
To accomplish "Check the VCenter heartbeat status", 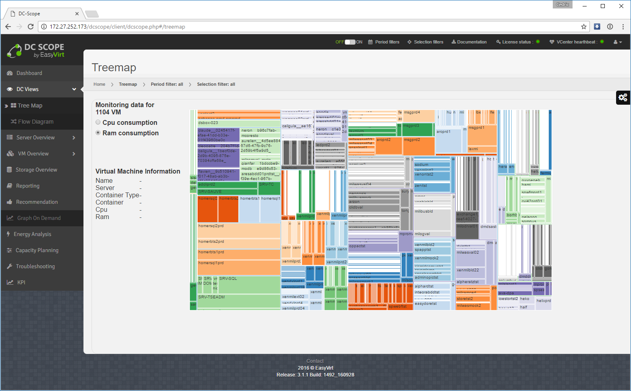I will point(576,42).
